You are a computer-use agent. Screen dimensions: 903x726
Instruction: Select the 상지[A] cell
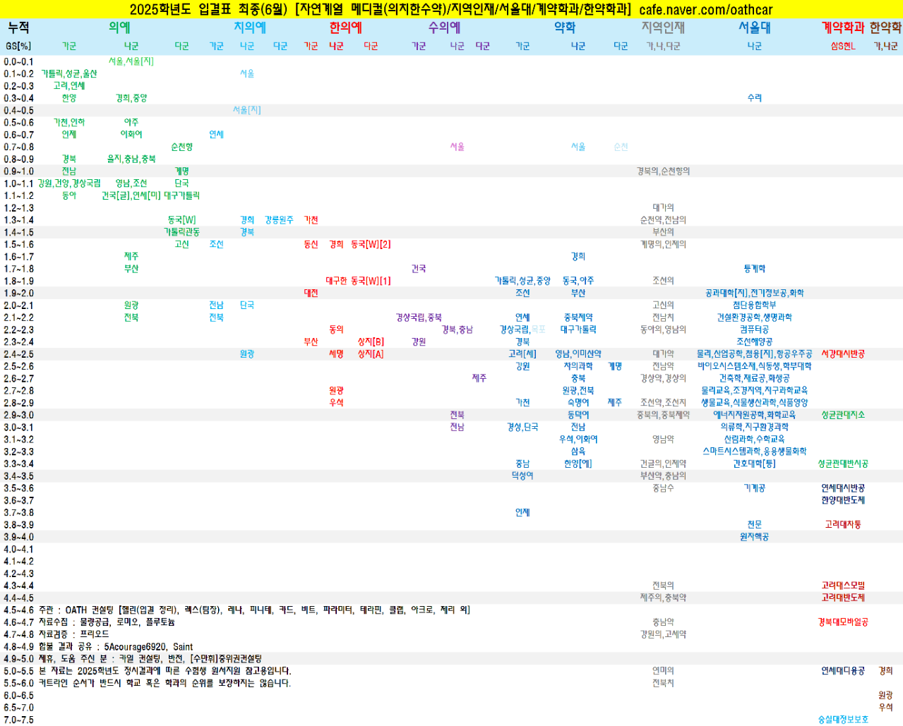click(371, 354)
